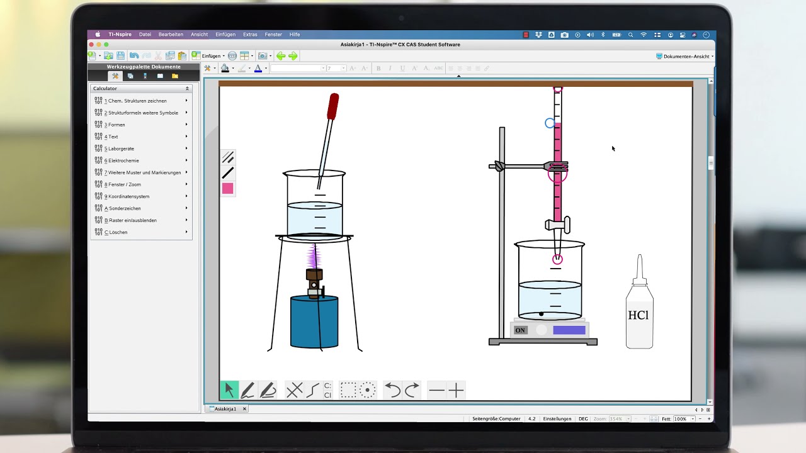
Task: Open the Bearbeiten menu
Action: coord(171,35)
